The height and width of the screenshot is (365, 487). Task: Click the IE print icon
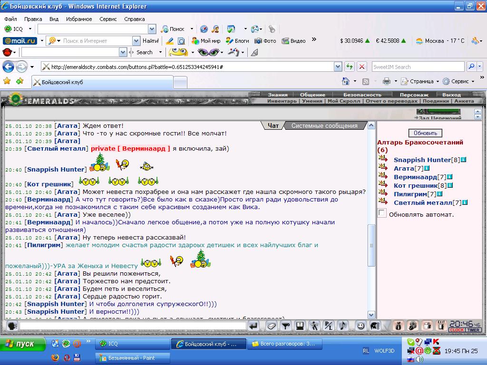386,81
